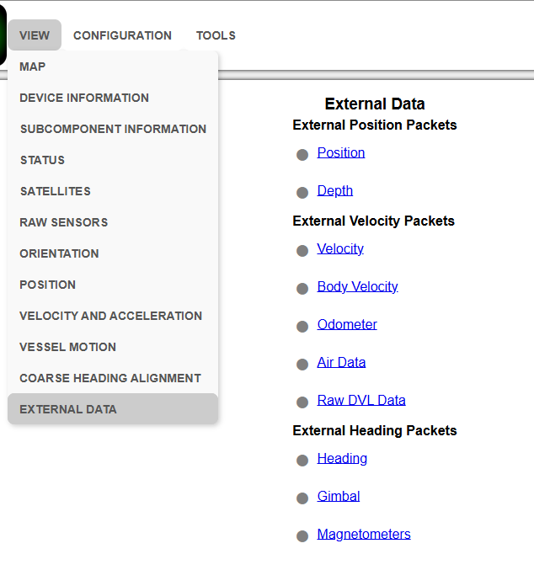Select Device Information from the menu

(x=84, y=98)
